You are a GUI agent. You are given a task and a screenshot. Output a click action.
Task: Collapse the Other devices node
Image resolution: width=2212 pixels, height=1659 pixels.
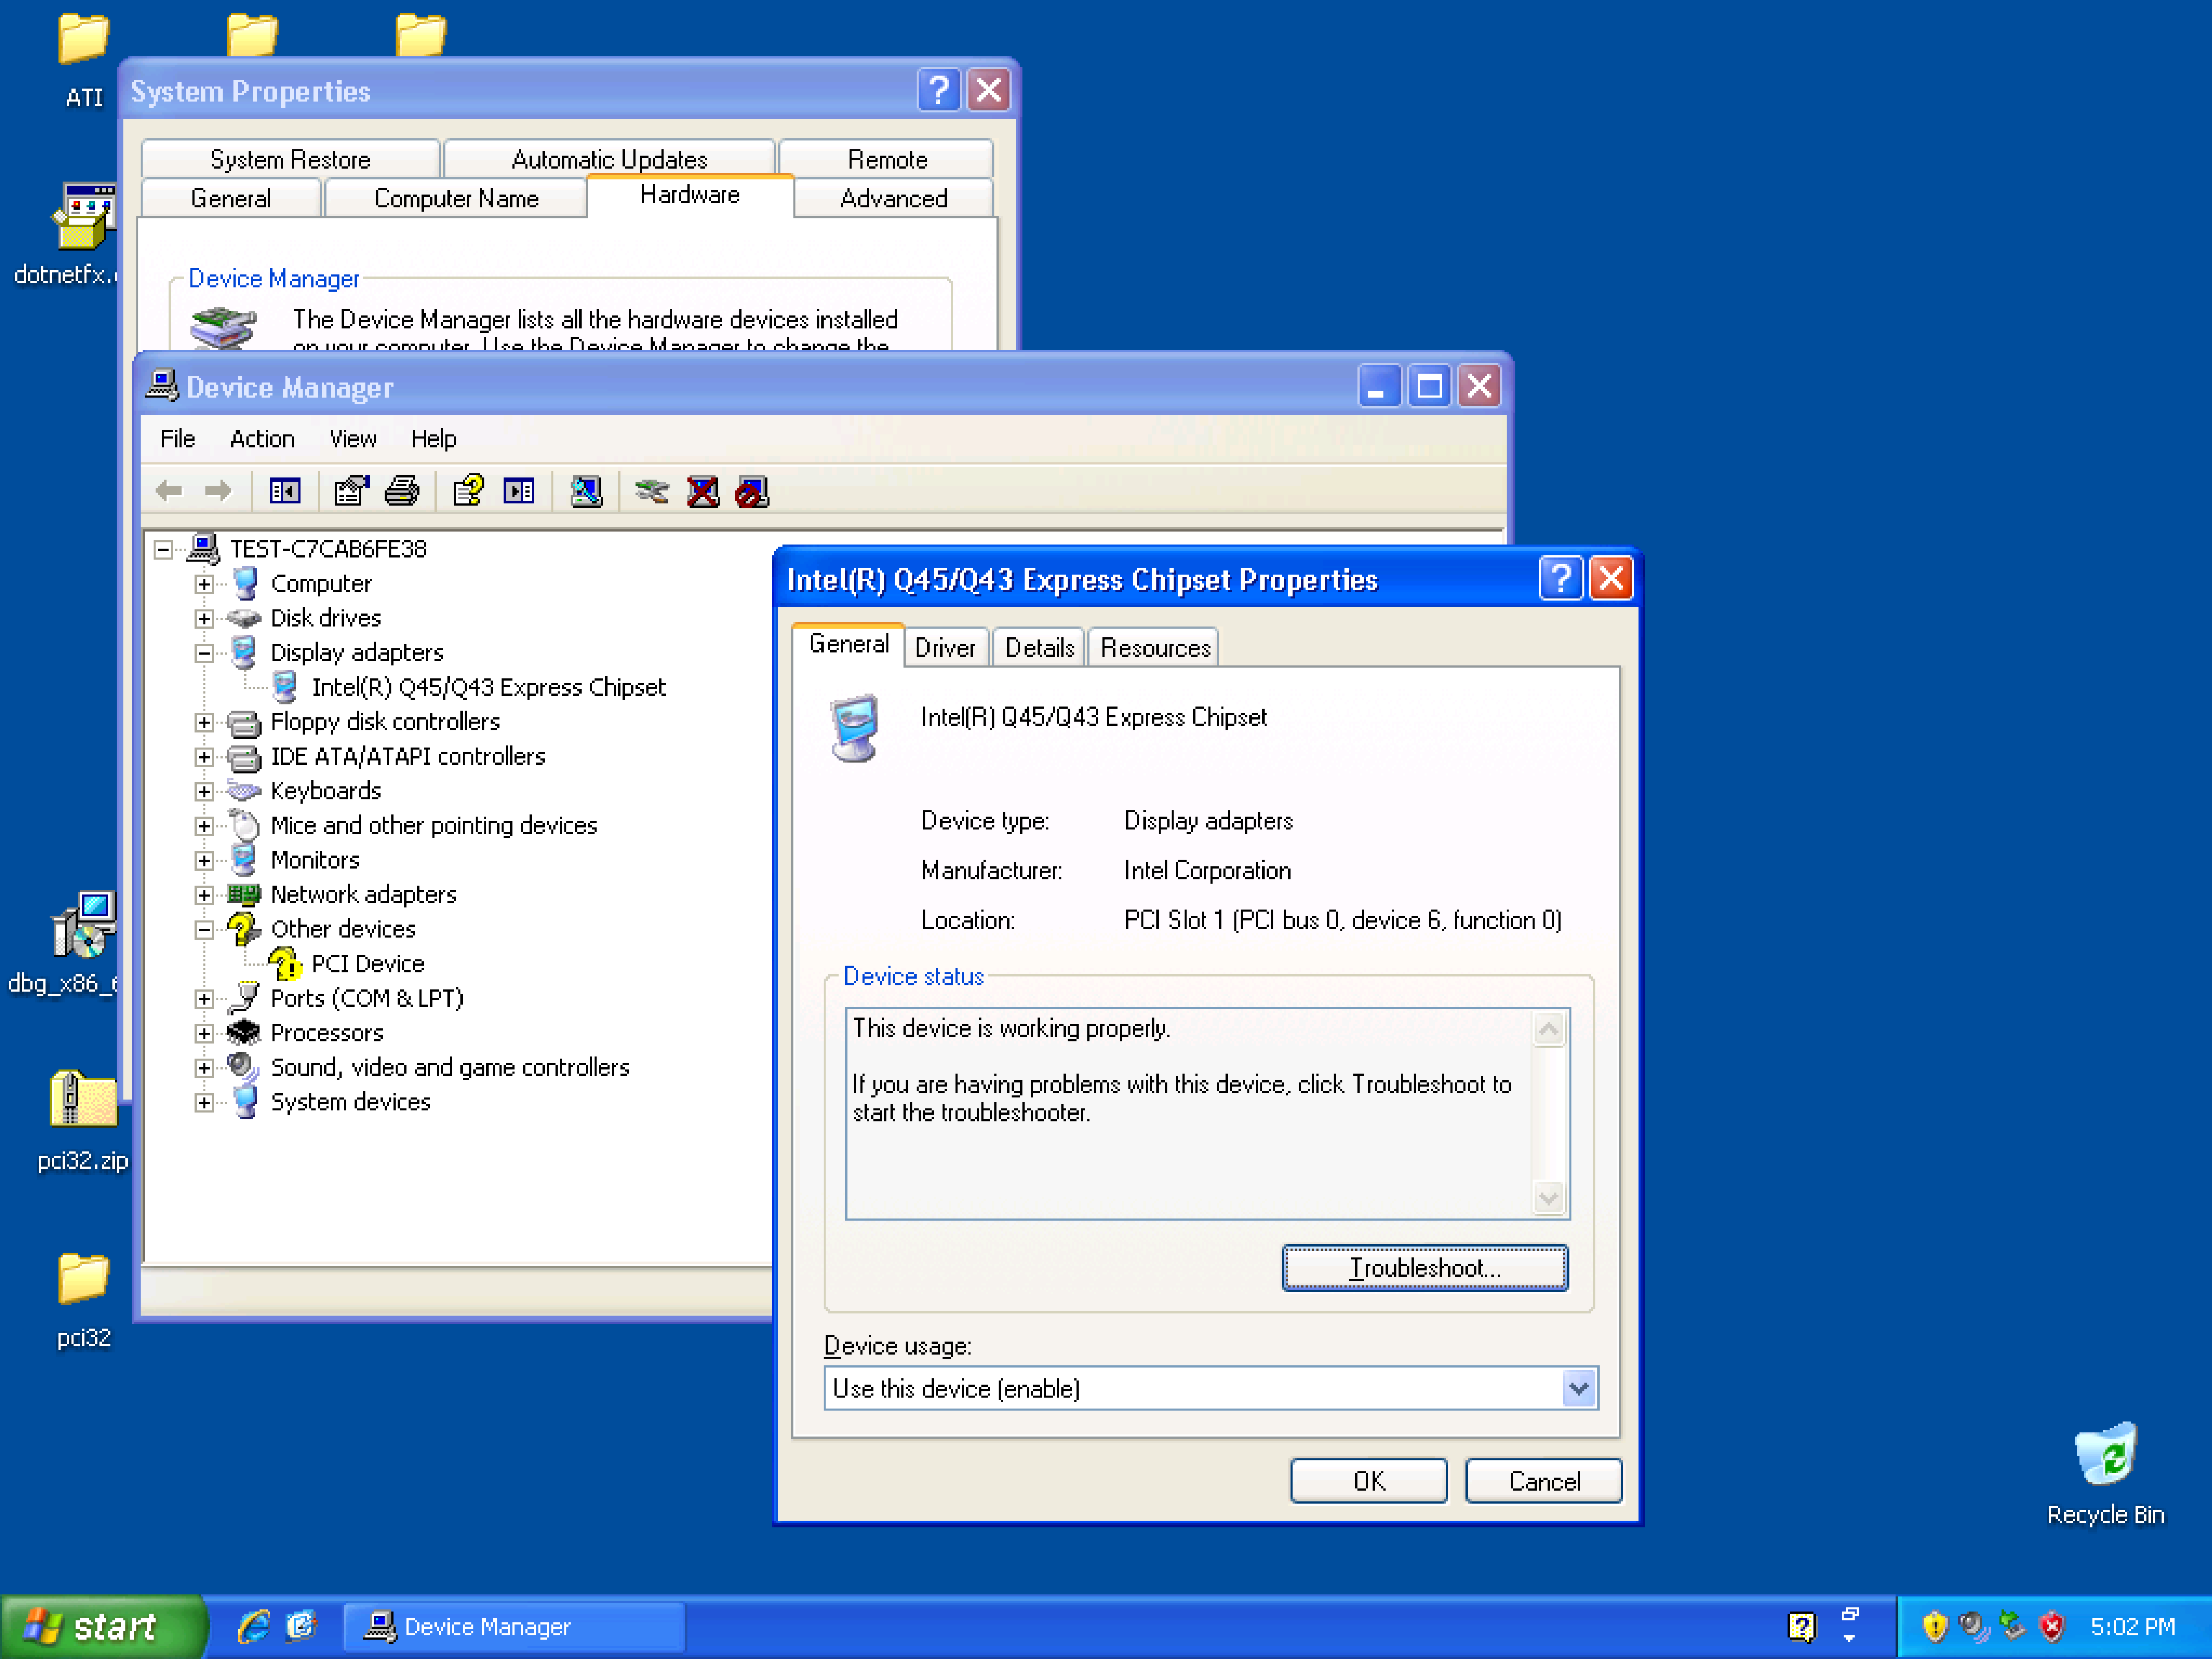(204, 929)
